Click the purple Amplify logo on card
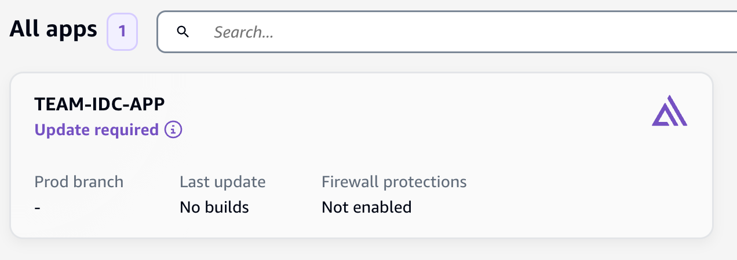The image size is (737, 260). click(669, 110)
